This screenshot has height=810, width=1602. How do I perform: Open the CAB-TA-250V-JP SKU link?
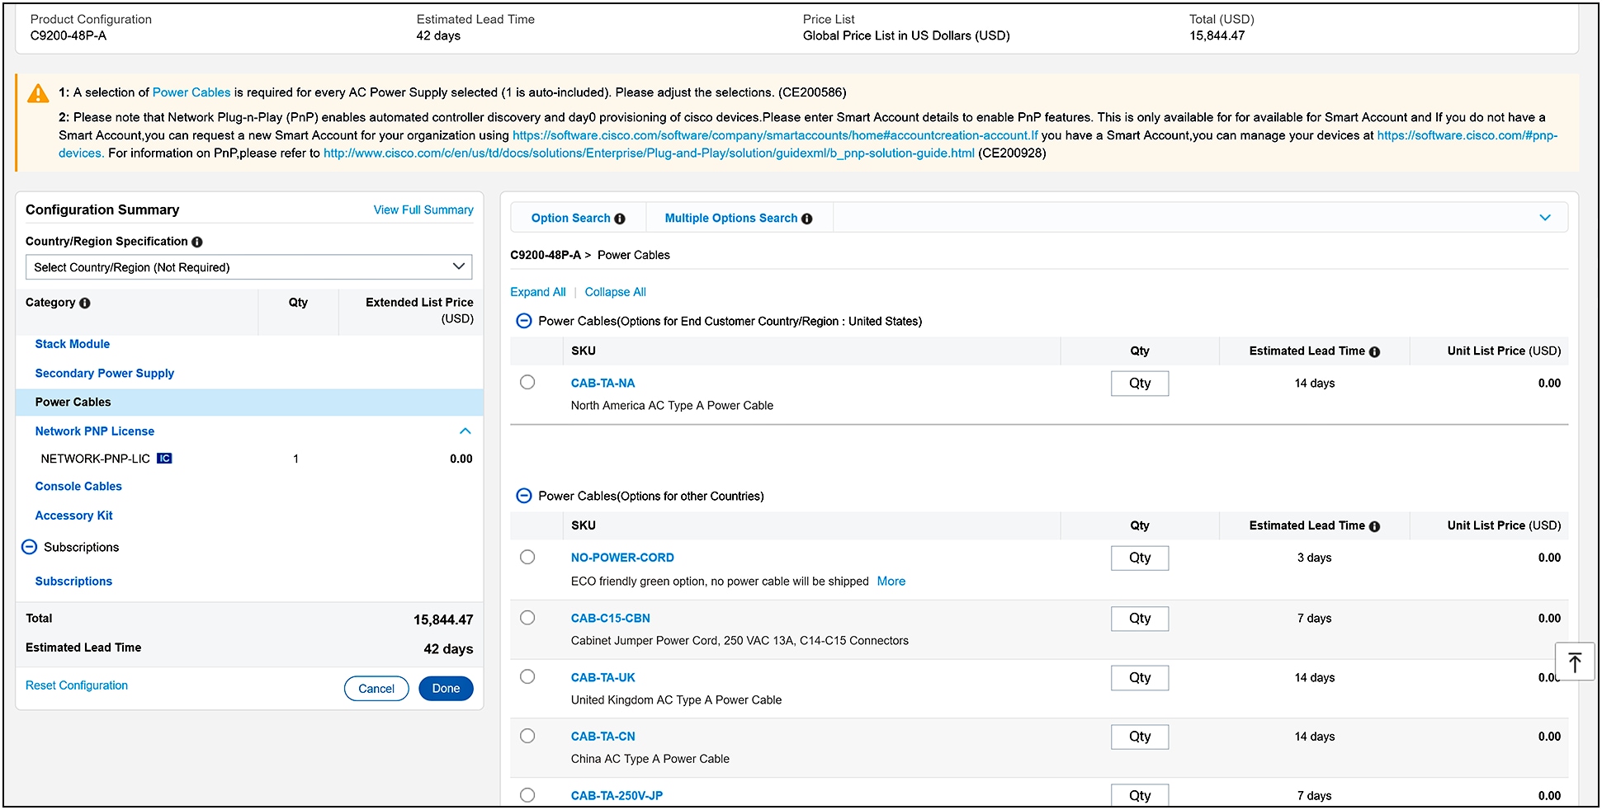[617, 796]
